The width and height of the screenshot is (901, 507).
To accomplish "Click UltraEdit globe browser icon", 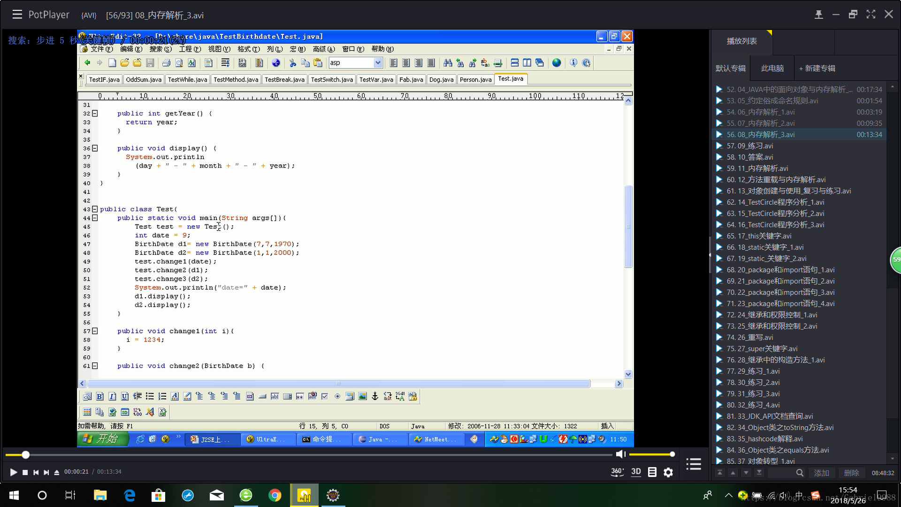I will coord(557,63).
